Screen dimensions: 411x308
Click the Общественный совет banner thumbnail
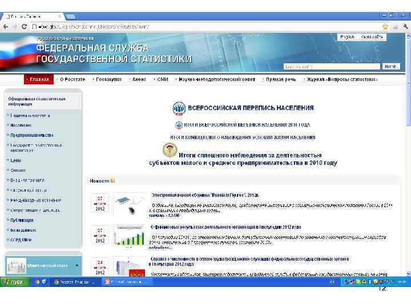pos(16,266)
